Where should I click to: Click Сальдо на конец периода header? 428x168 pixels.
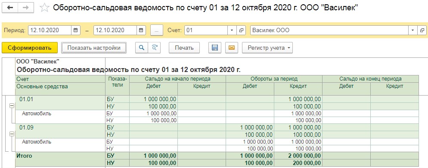370,79
